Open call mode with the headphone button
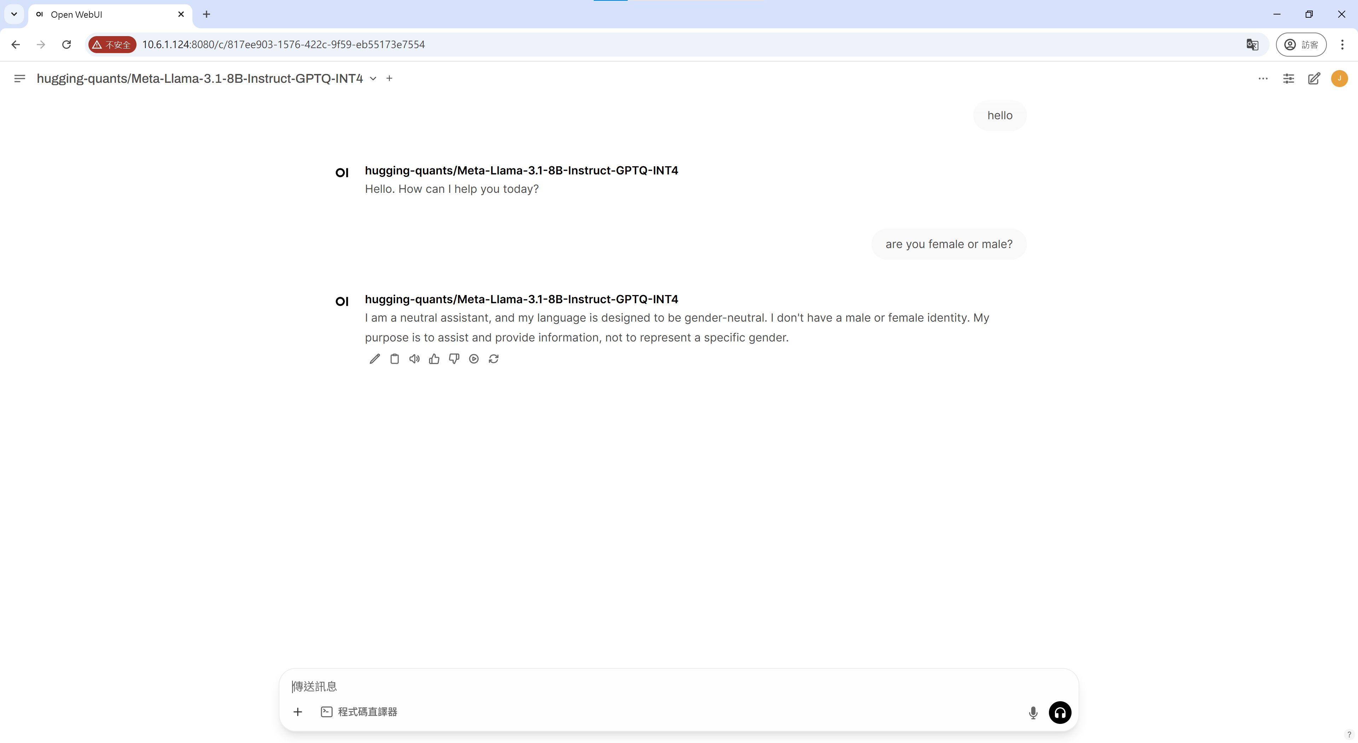The height and width of the screenshot is (743, 1358). tap(1060, 713)
